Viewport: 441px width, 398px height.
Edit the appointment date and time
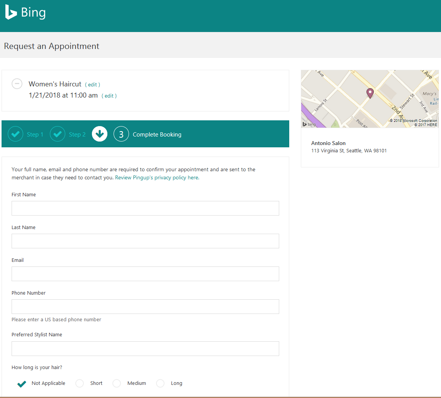[109, 96]
